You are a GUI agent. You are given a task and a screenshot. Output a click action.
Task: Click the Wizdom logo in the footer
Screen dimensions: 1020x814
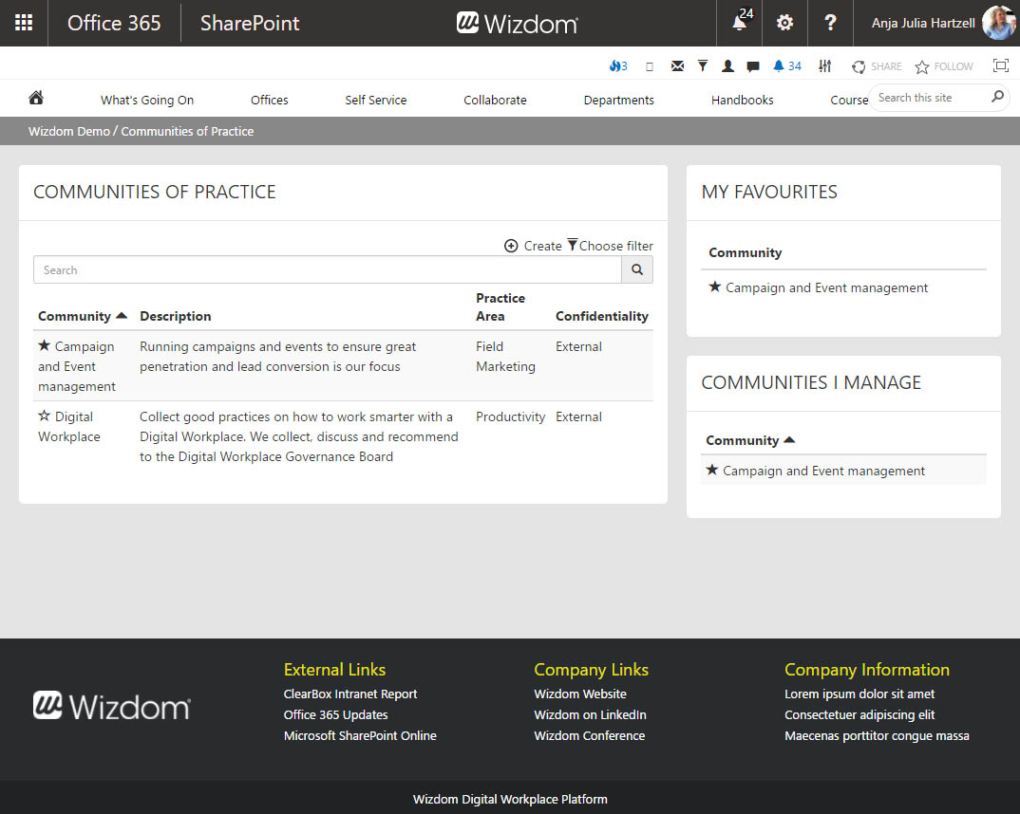(112, 706)
